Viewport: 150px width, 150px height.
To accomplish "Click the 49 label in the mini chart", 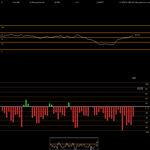I will [97, 142].
